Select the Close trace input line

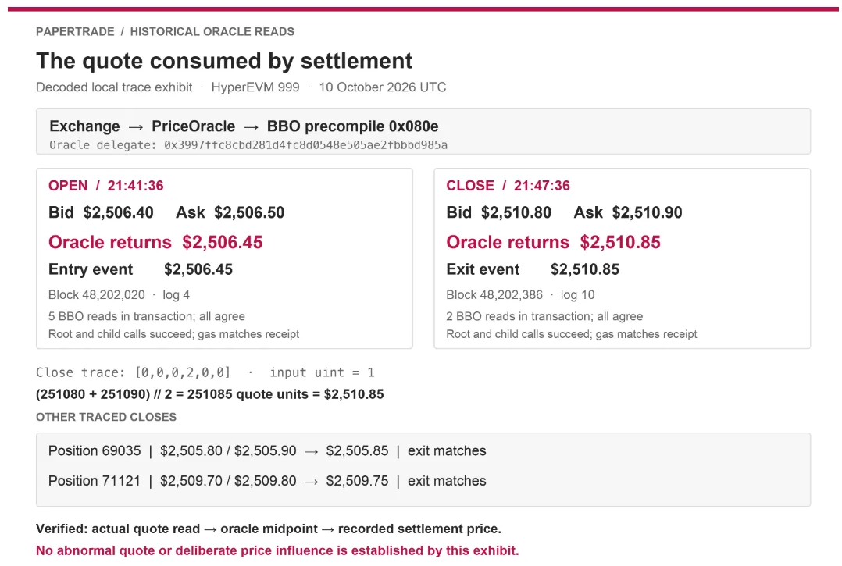pos(205,372)
